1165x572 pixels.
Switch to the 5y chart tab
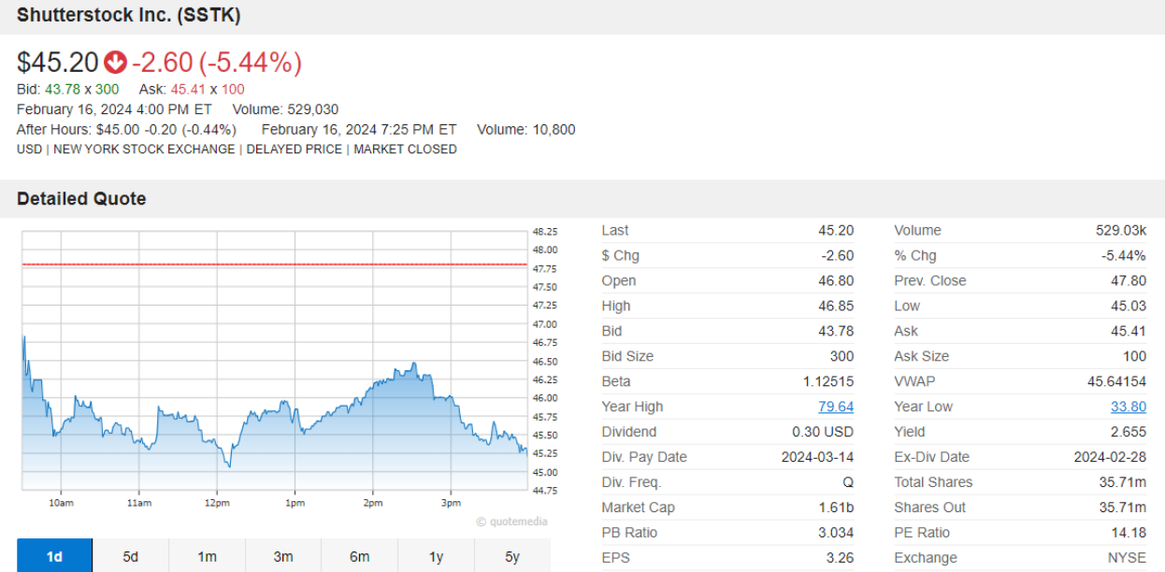tap(512, 556)
